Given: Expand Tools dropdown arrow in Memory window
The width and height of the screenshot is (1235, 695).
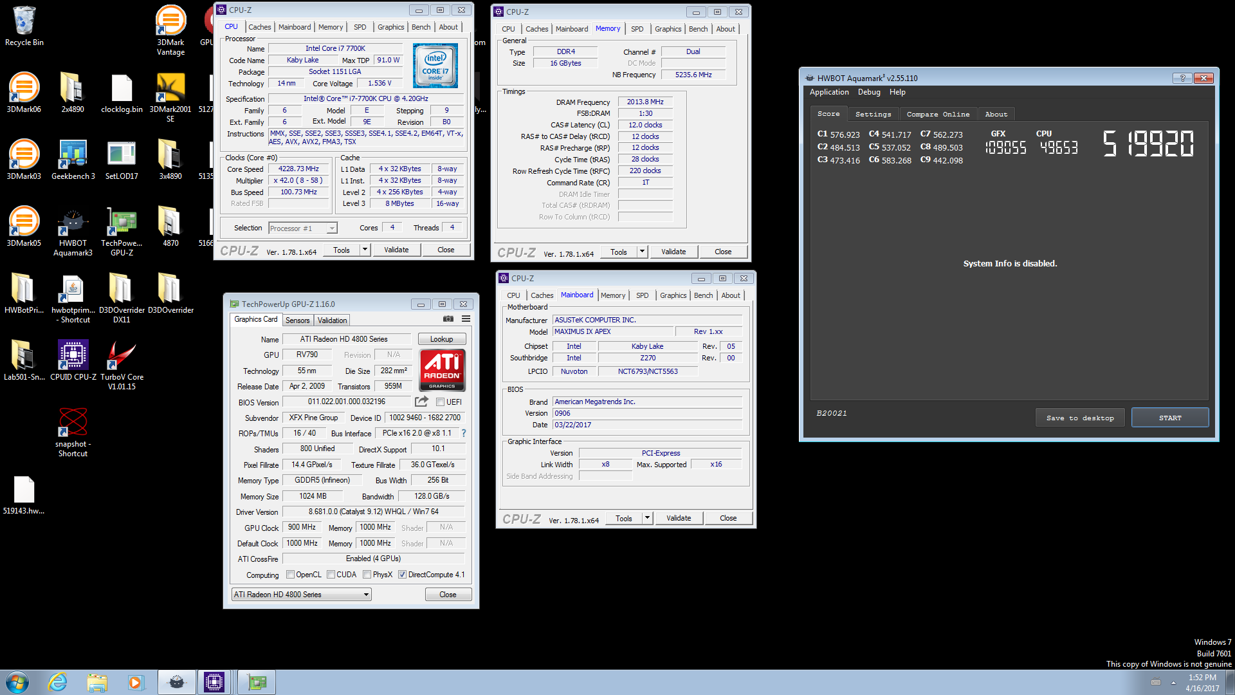Looking at the screenshot, I should point(642,252).
